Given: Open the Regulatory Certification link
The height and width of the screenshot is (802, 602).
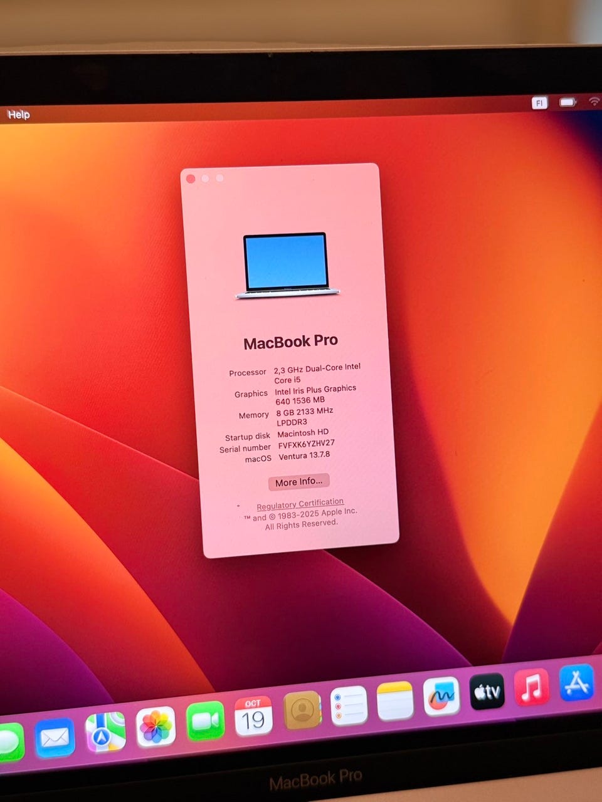Looking at the screenshot, I should point(300,504).
